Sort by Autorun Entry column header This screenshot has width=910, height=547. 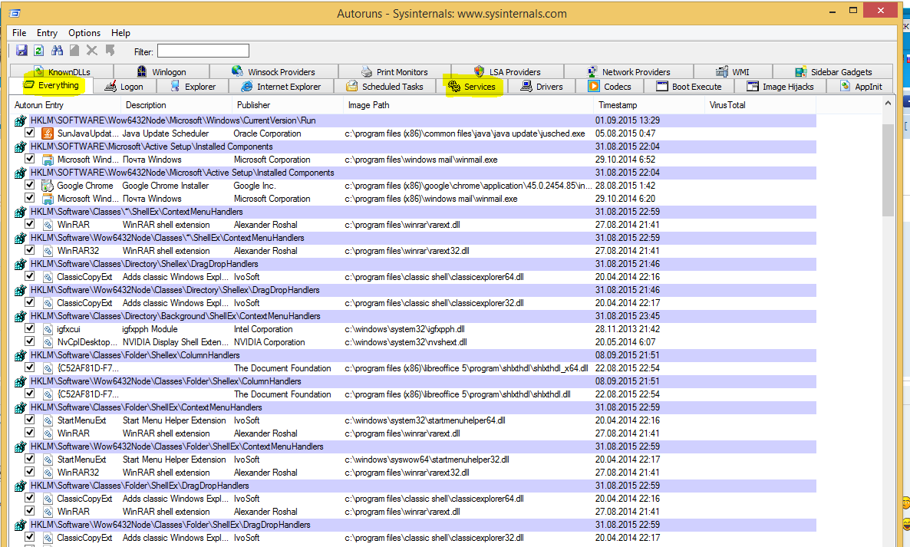[65, 105]
